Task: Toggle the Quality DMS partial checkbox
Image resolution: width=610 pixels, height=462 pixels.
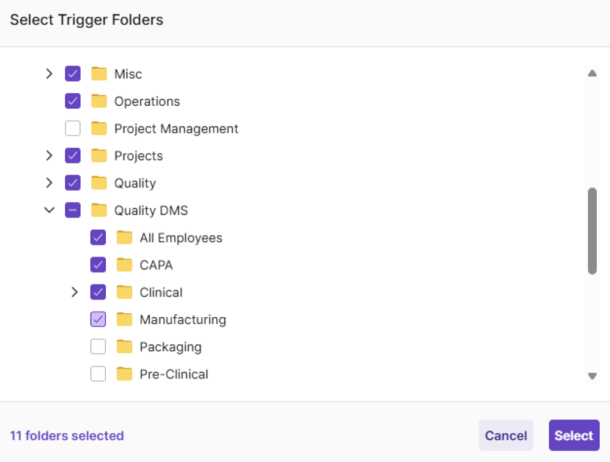Action: (x=73, y=211)
